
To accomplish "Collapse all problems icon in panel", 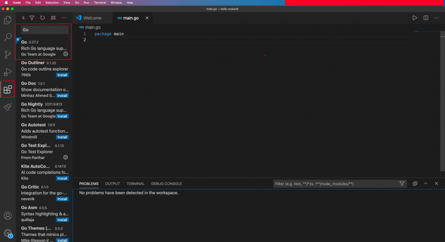I will 415,183.
